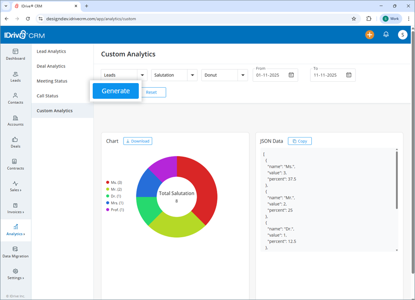415x300 pixels.
Task: Click the orange plus quick-create button
Action: coord(369,35)
